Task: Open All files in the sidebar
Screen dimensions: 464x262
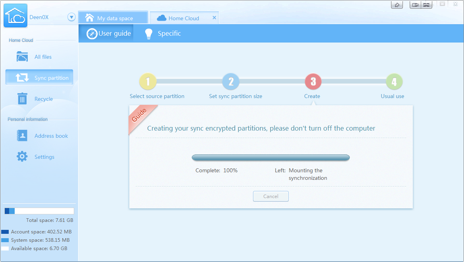Action: tap(39, 57)
